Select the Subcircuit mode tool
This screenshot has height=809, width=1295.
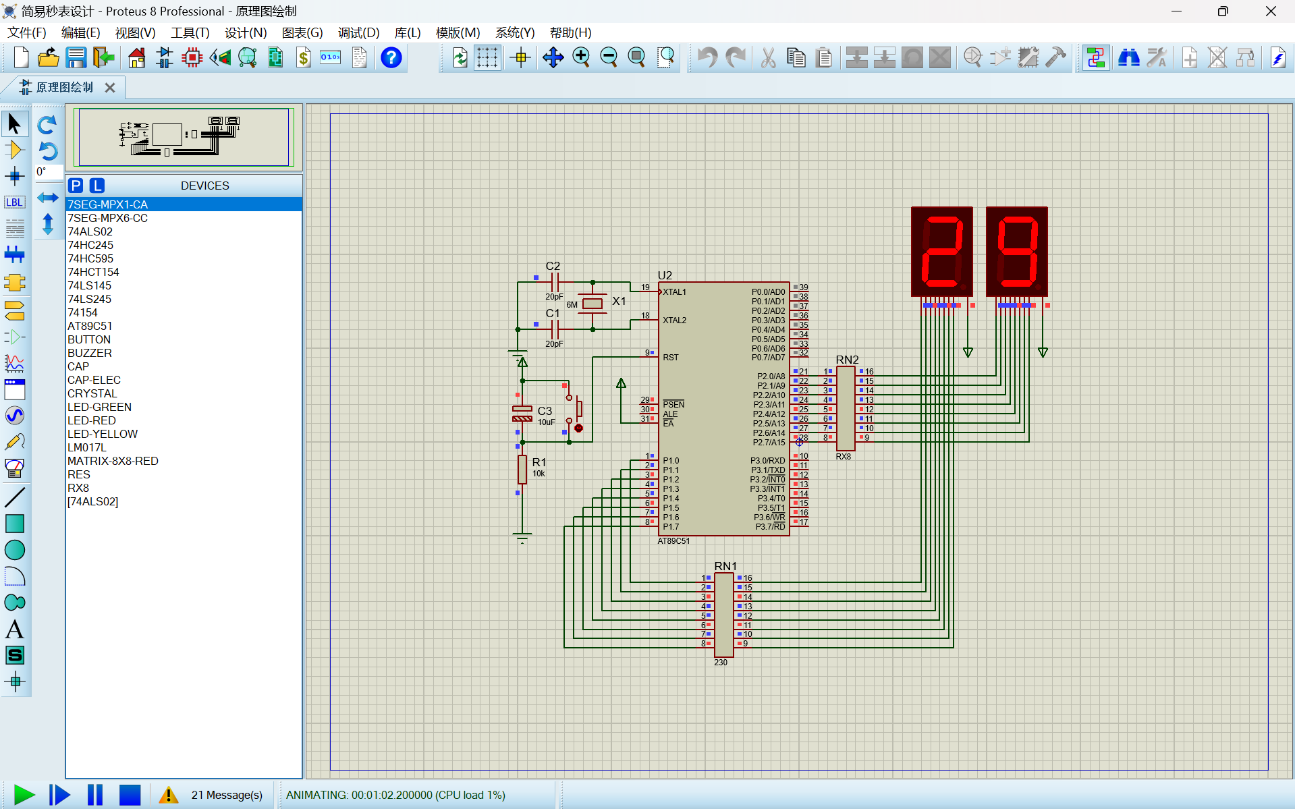pos(14,282)
